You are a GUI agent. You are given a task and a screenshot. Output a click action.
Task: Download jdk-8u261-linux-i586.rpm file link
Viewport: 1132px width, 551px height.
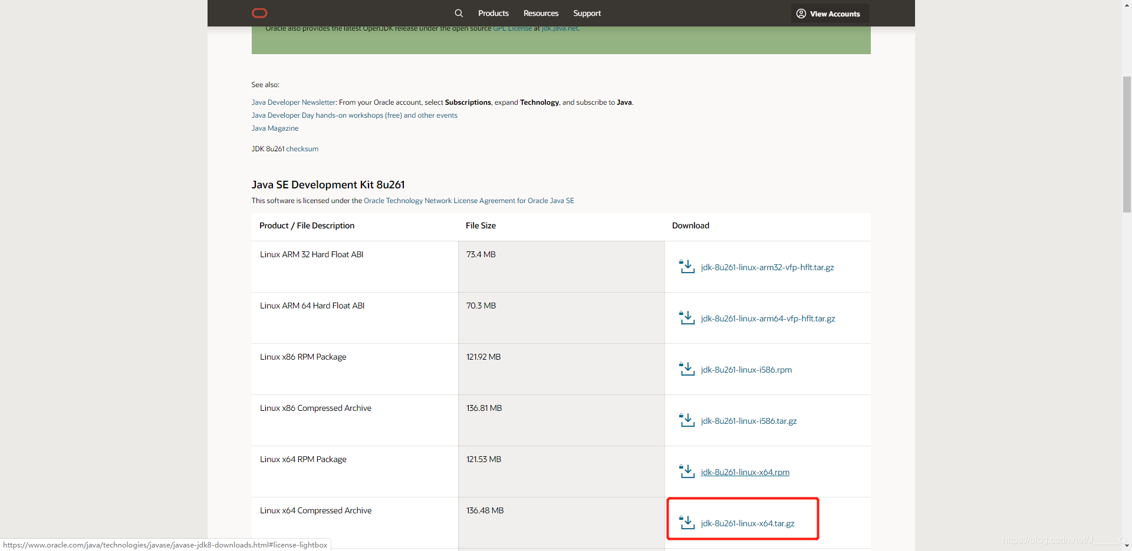point(746,370)
